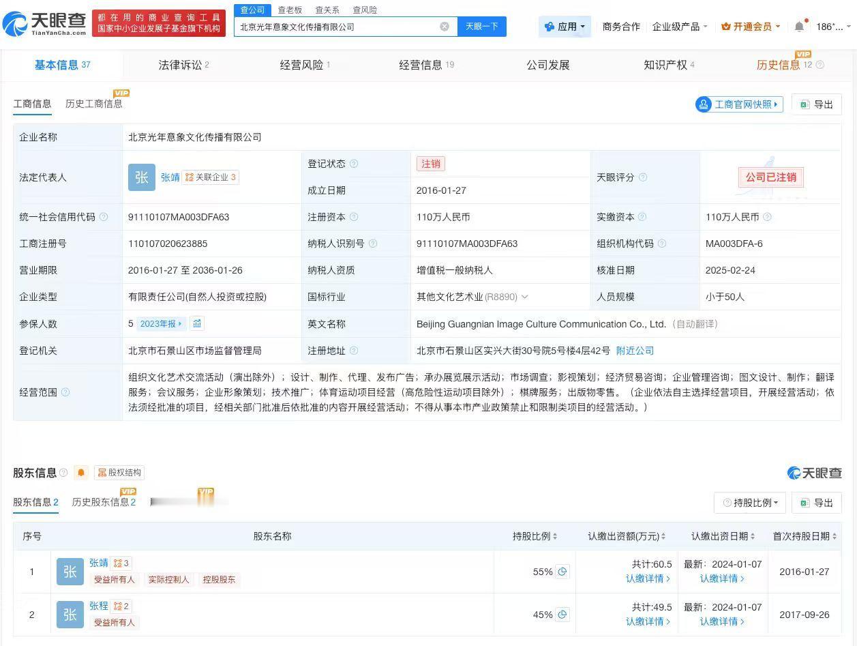Screen dimensions: 857x646
Task: Switch to 经营风险 tab
Action: (305, 65)
